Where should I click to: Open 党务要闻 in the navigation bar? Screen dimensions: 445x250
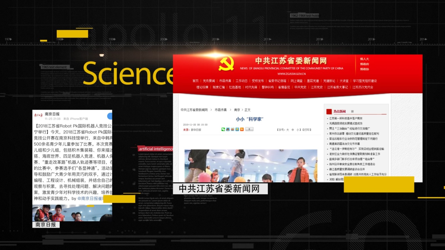tap(209, 81)
